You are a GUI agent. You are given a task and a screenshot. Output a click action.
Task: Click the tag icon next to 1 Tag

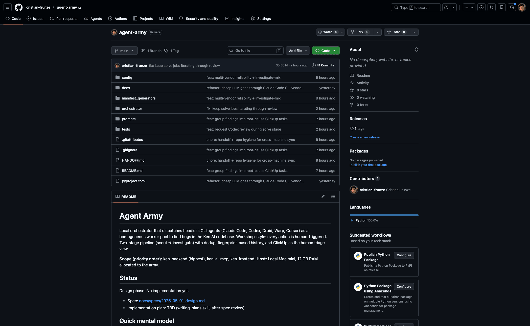(x=166, y=51)
